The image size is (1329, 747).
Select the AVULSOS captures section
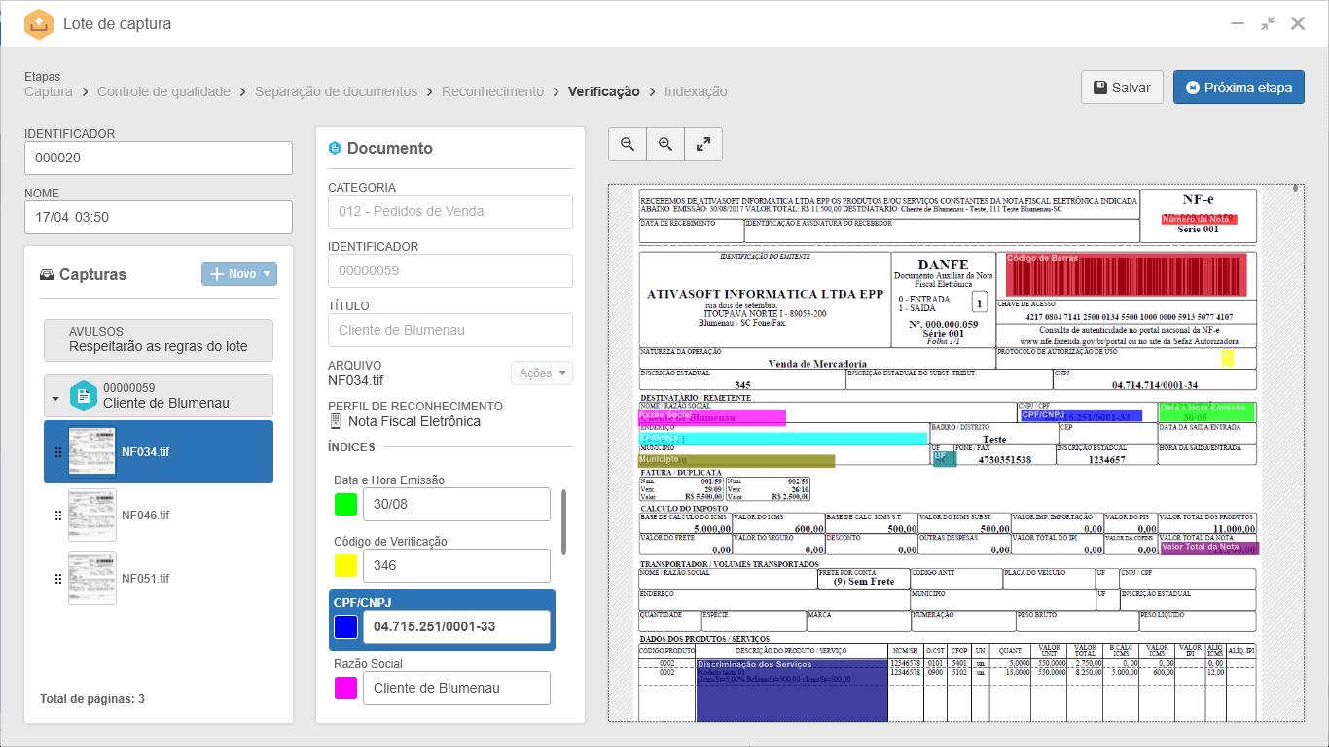click(159, 339)
